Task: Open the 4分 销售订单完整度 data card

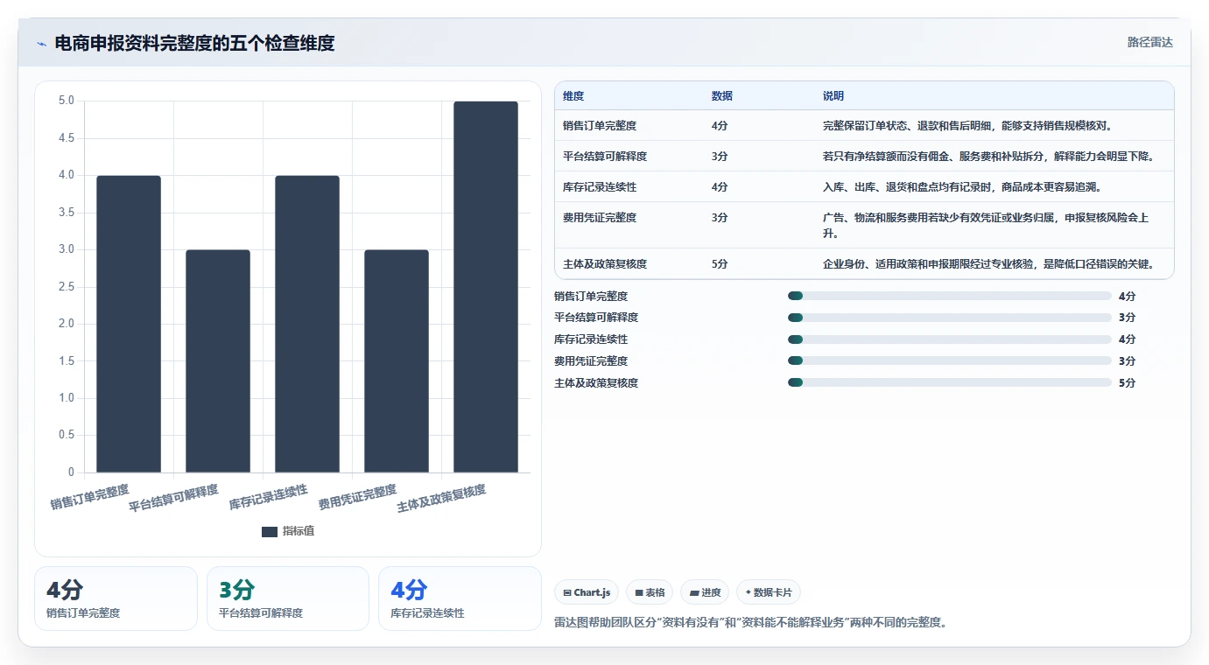Action: click(x=116, y=598)
